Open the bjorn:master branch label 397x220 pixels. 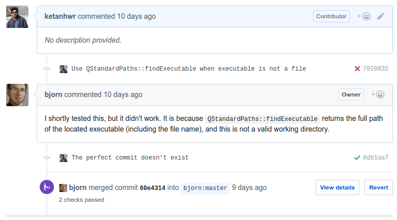point(205,188)
